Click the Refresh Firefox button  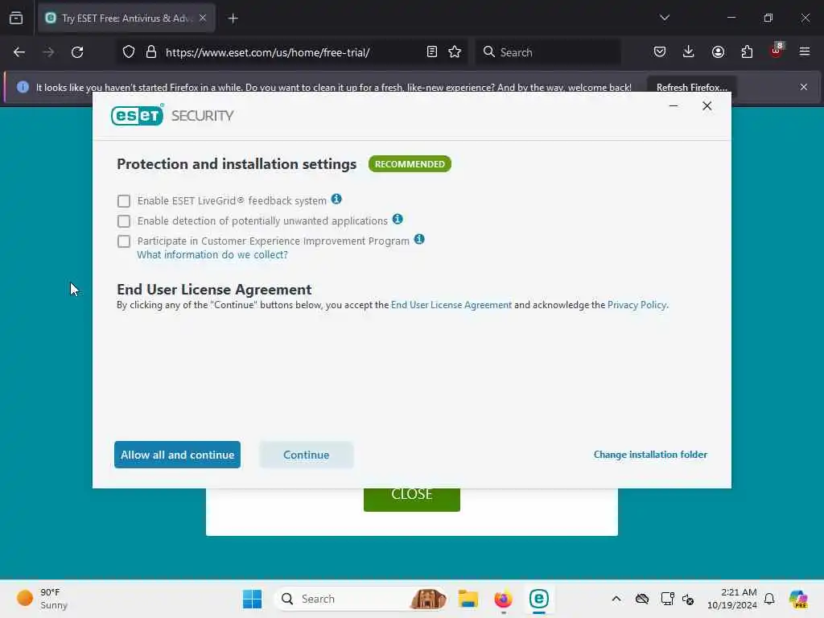coord(691,87)
